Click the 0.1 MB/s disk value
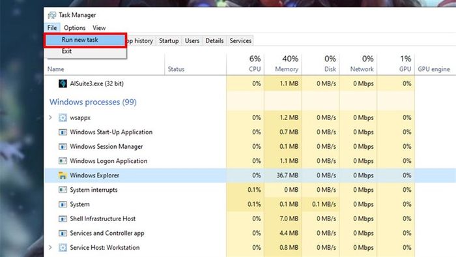 tap(324, 204)
